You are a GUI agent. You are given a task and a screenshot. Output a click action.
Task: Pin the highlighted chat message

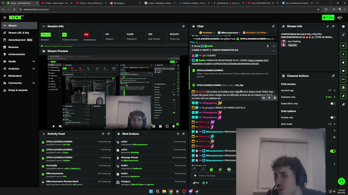269,98
